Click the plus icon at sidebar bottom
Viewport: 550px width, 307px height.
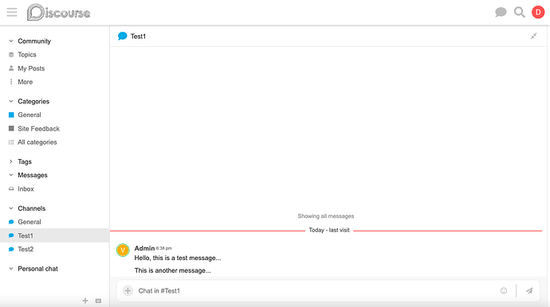(x=85, y=301)
